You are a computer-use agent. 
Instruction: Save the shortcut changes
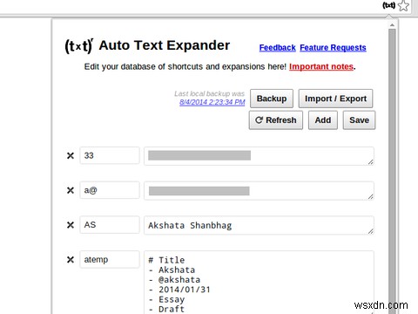pyautogui.click(x=359, y=120)
